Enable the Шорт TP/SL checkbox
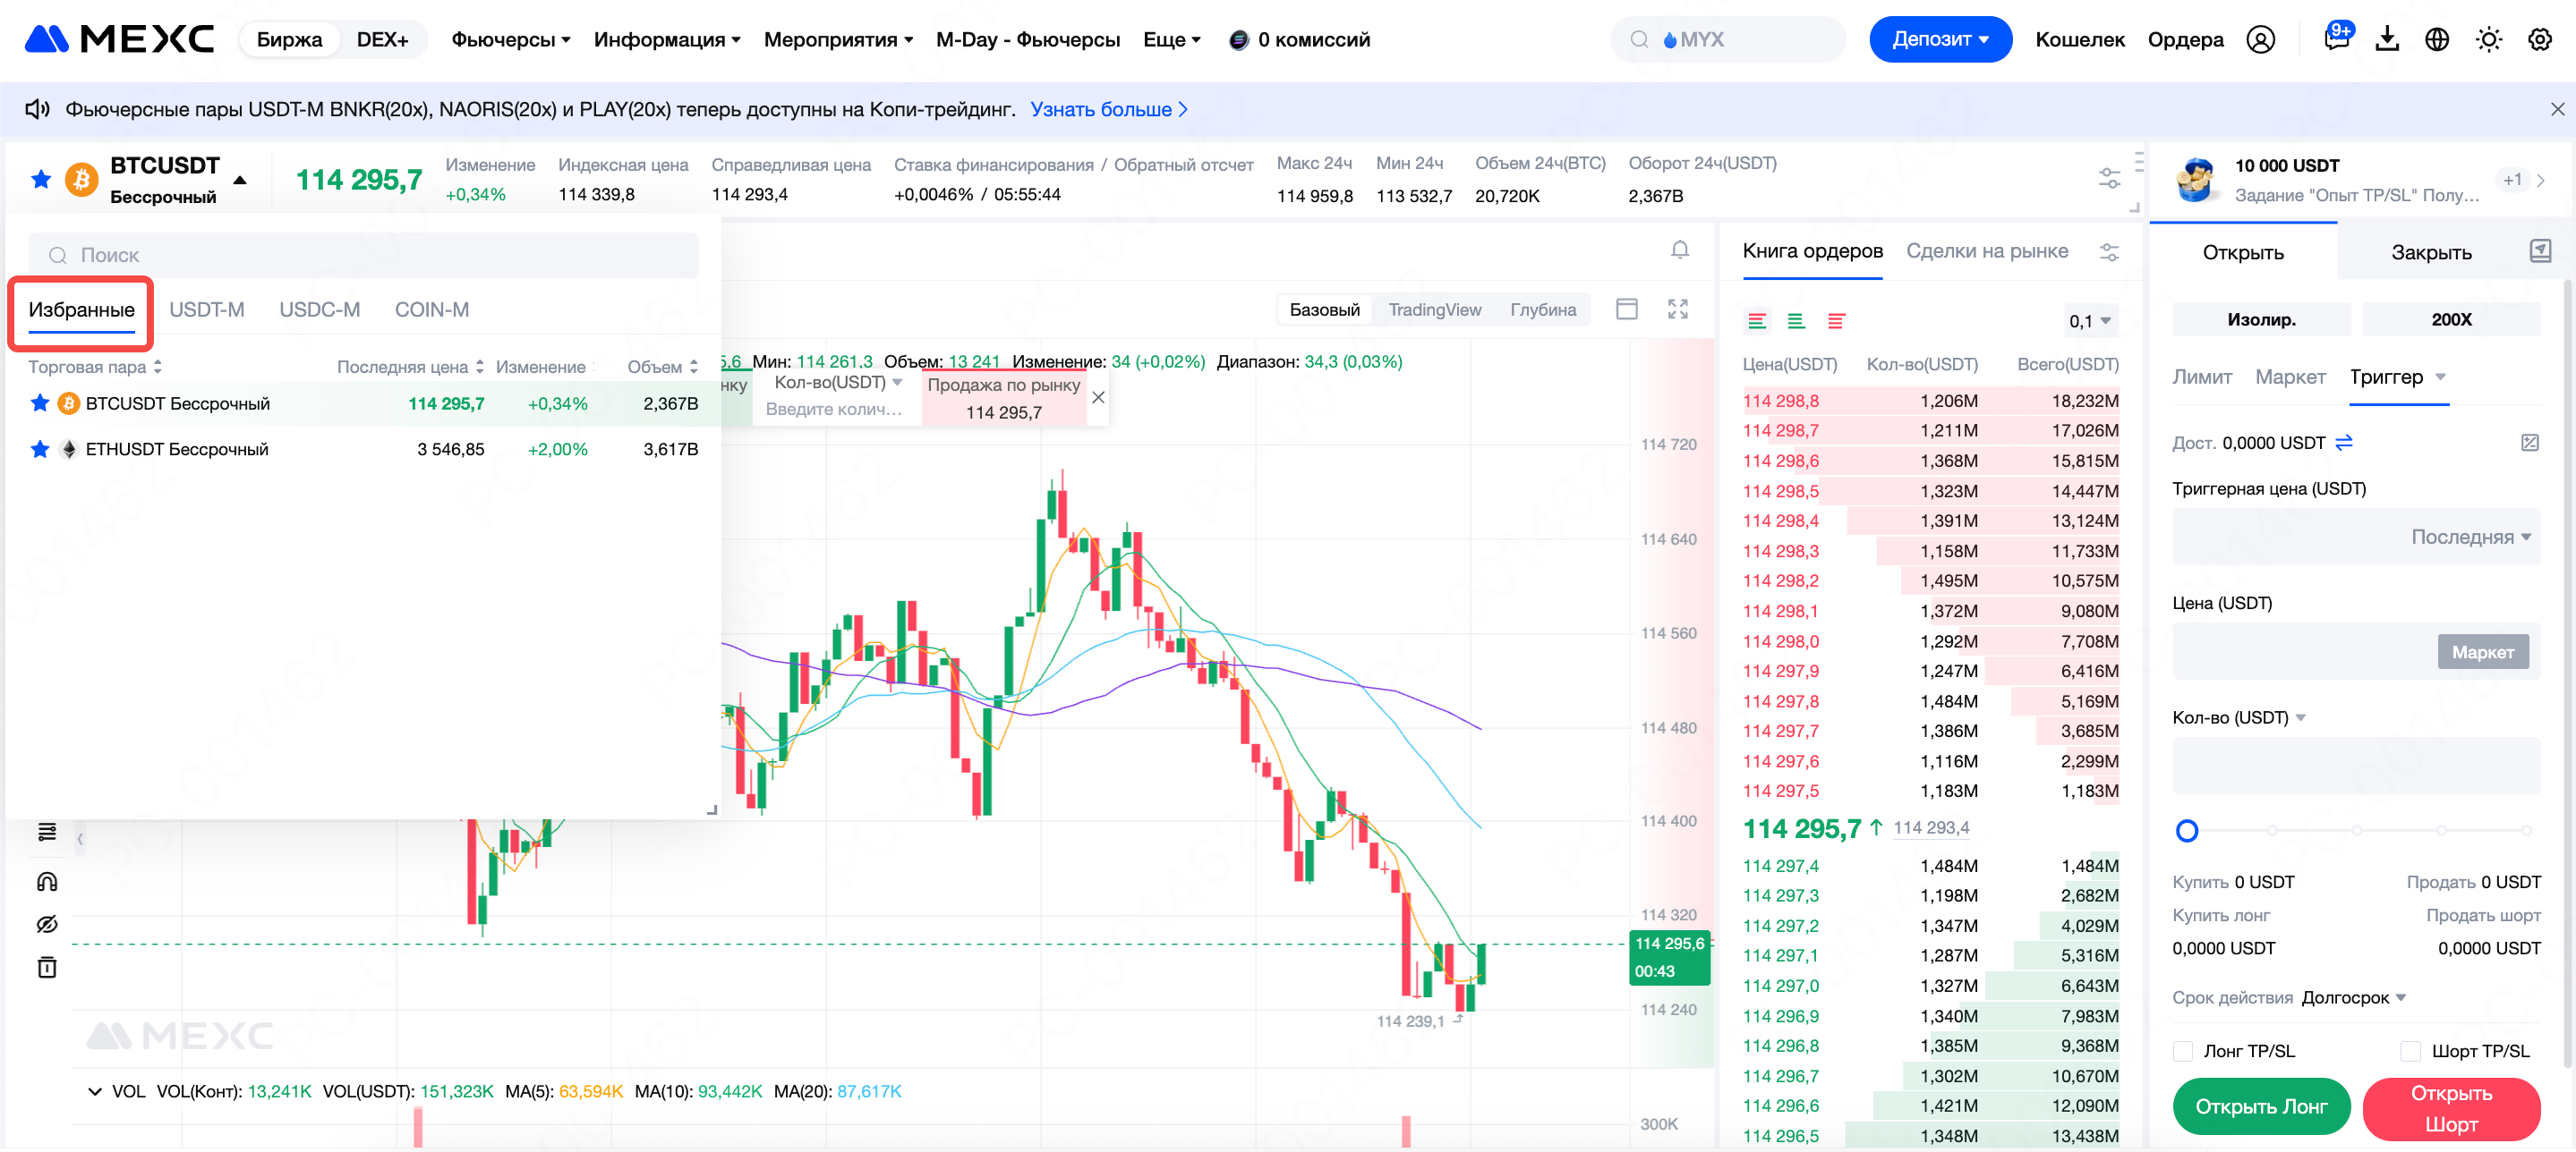Viewport: 2576px width, 1152px height. point(2411,1050)
